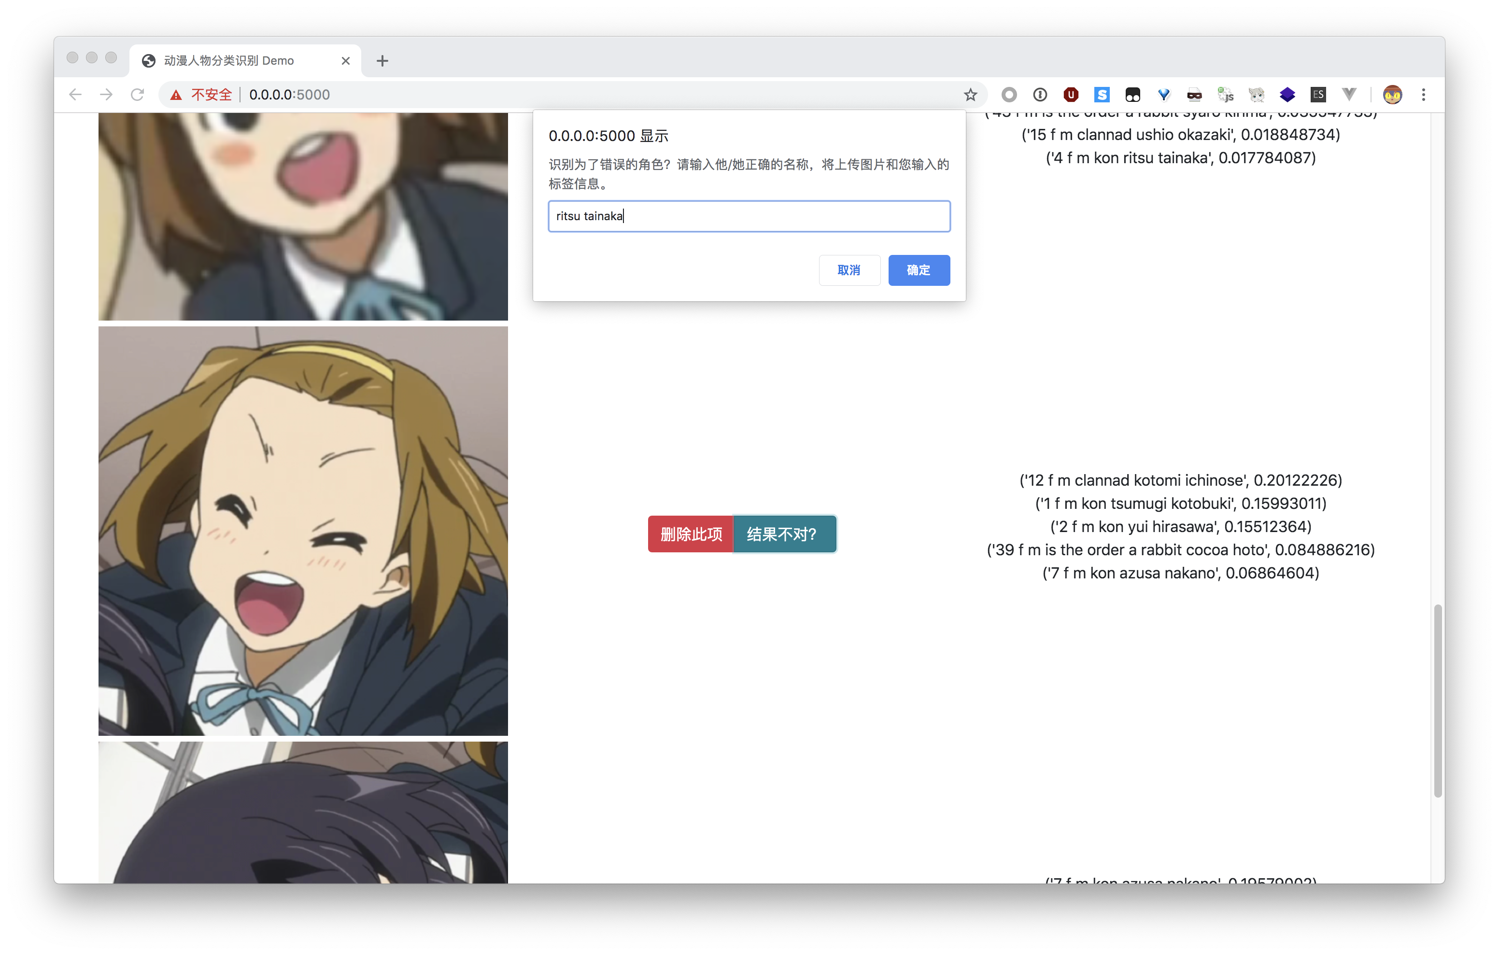
Task: Open the Chrome profile avatar
Action: tap(1393, 95)
